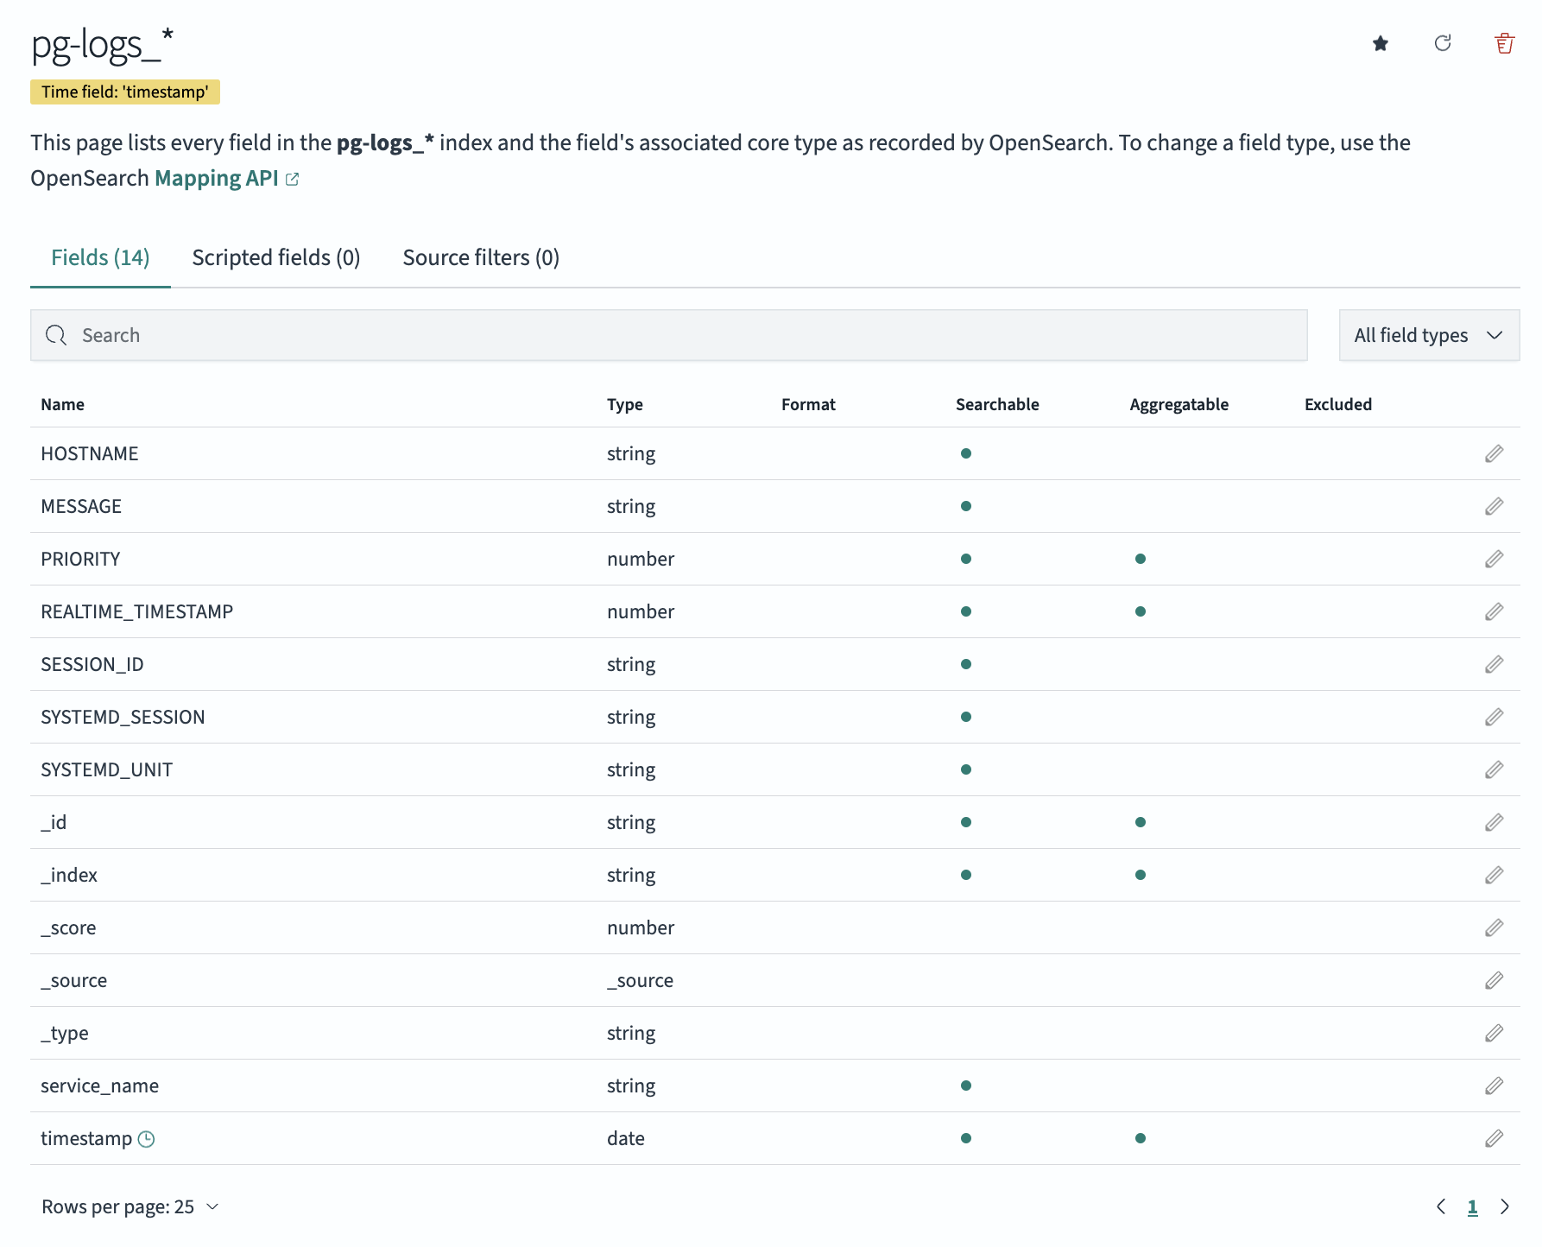
Task: Sort by Type column header
Action: pyautogui.click(x=625, y=404)
